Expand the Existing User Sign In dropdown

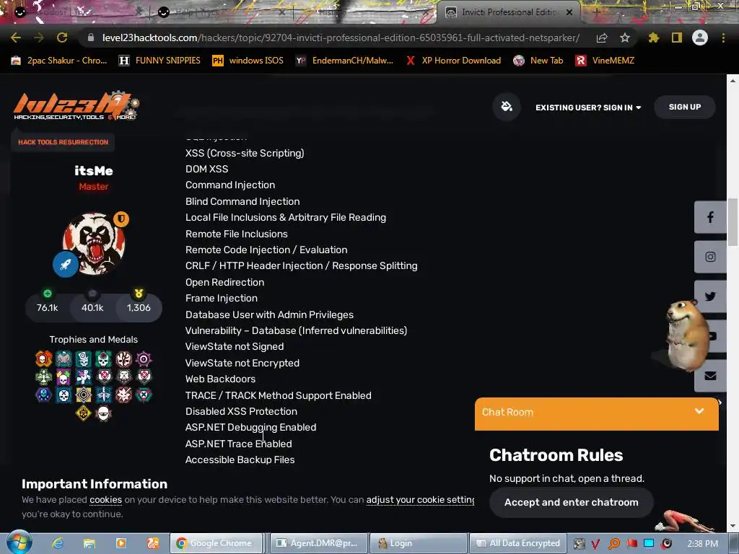click(588, 107)
